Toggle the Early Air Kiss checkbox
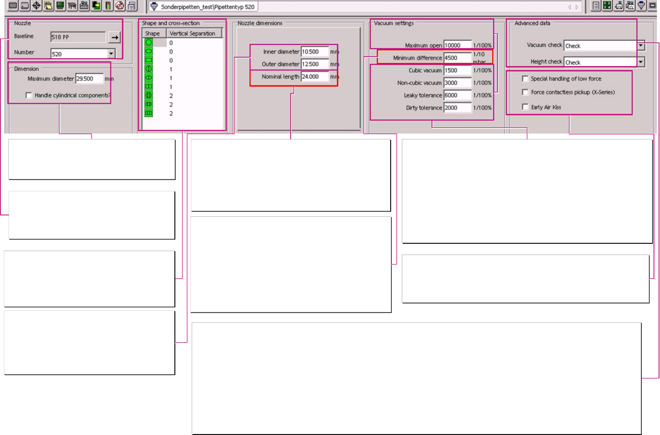The image size is (660, 435). 525,107
